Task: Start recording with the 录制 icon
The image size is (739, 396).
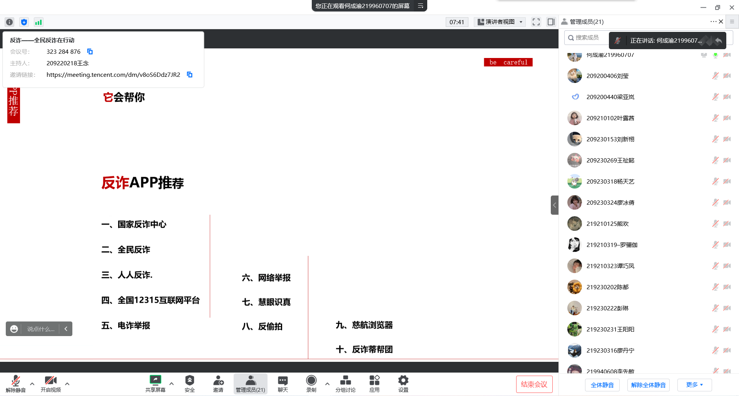Action: tap(311, 381)
